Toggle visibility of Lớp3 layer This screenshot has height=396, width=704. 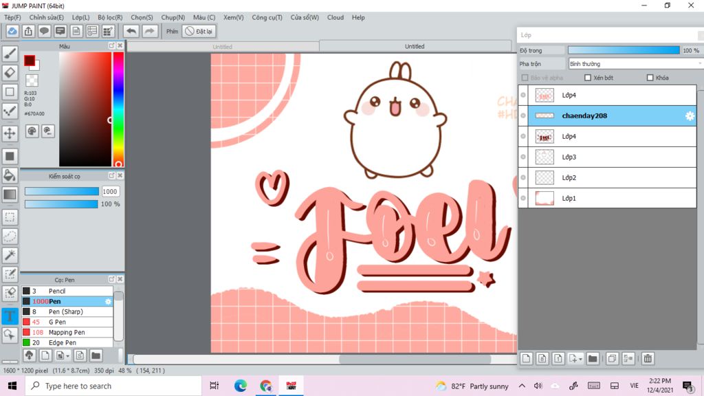tap(523, 157)
